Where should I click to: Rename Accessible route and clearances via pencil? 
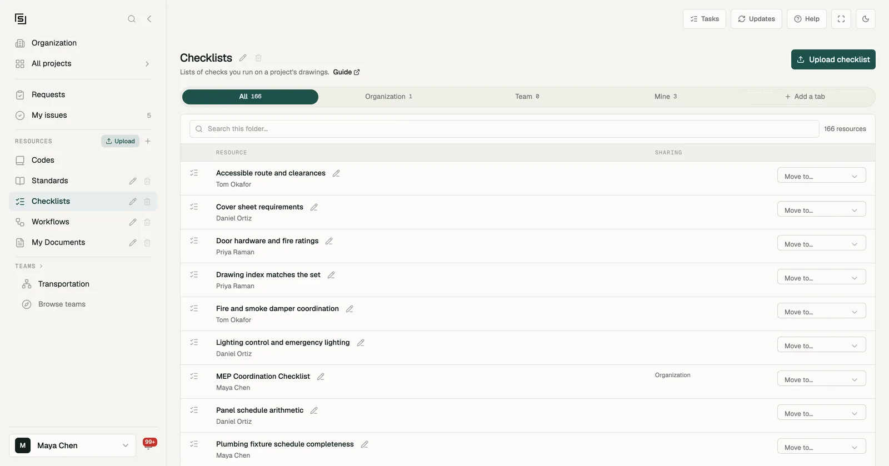click(x=336, y=173)
